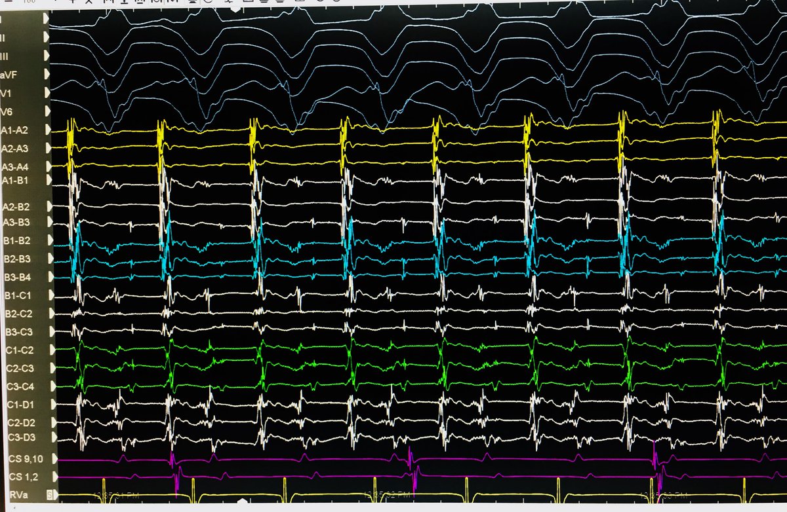Select the aVF channel label
The width and height of the screenshot is (787, 512).
pyautogui.click(x=10, y=75)
